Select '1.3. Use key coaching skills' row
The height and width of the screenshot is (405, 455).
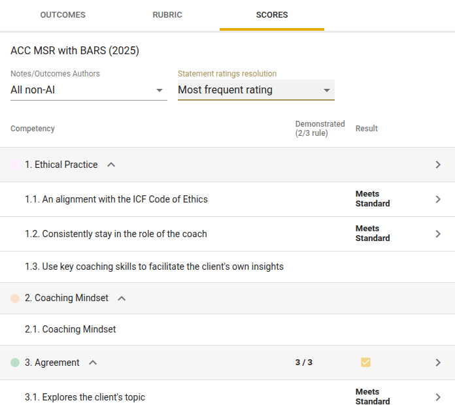(227, 267)
